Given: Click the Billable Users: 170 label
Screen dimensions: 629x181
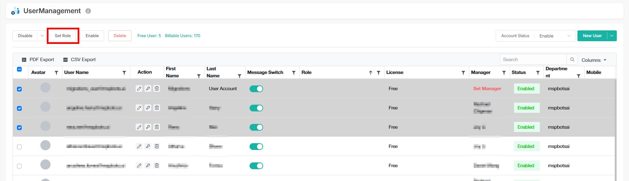Looking at the screenshot, I should click(183, 36).
